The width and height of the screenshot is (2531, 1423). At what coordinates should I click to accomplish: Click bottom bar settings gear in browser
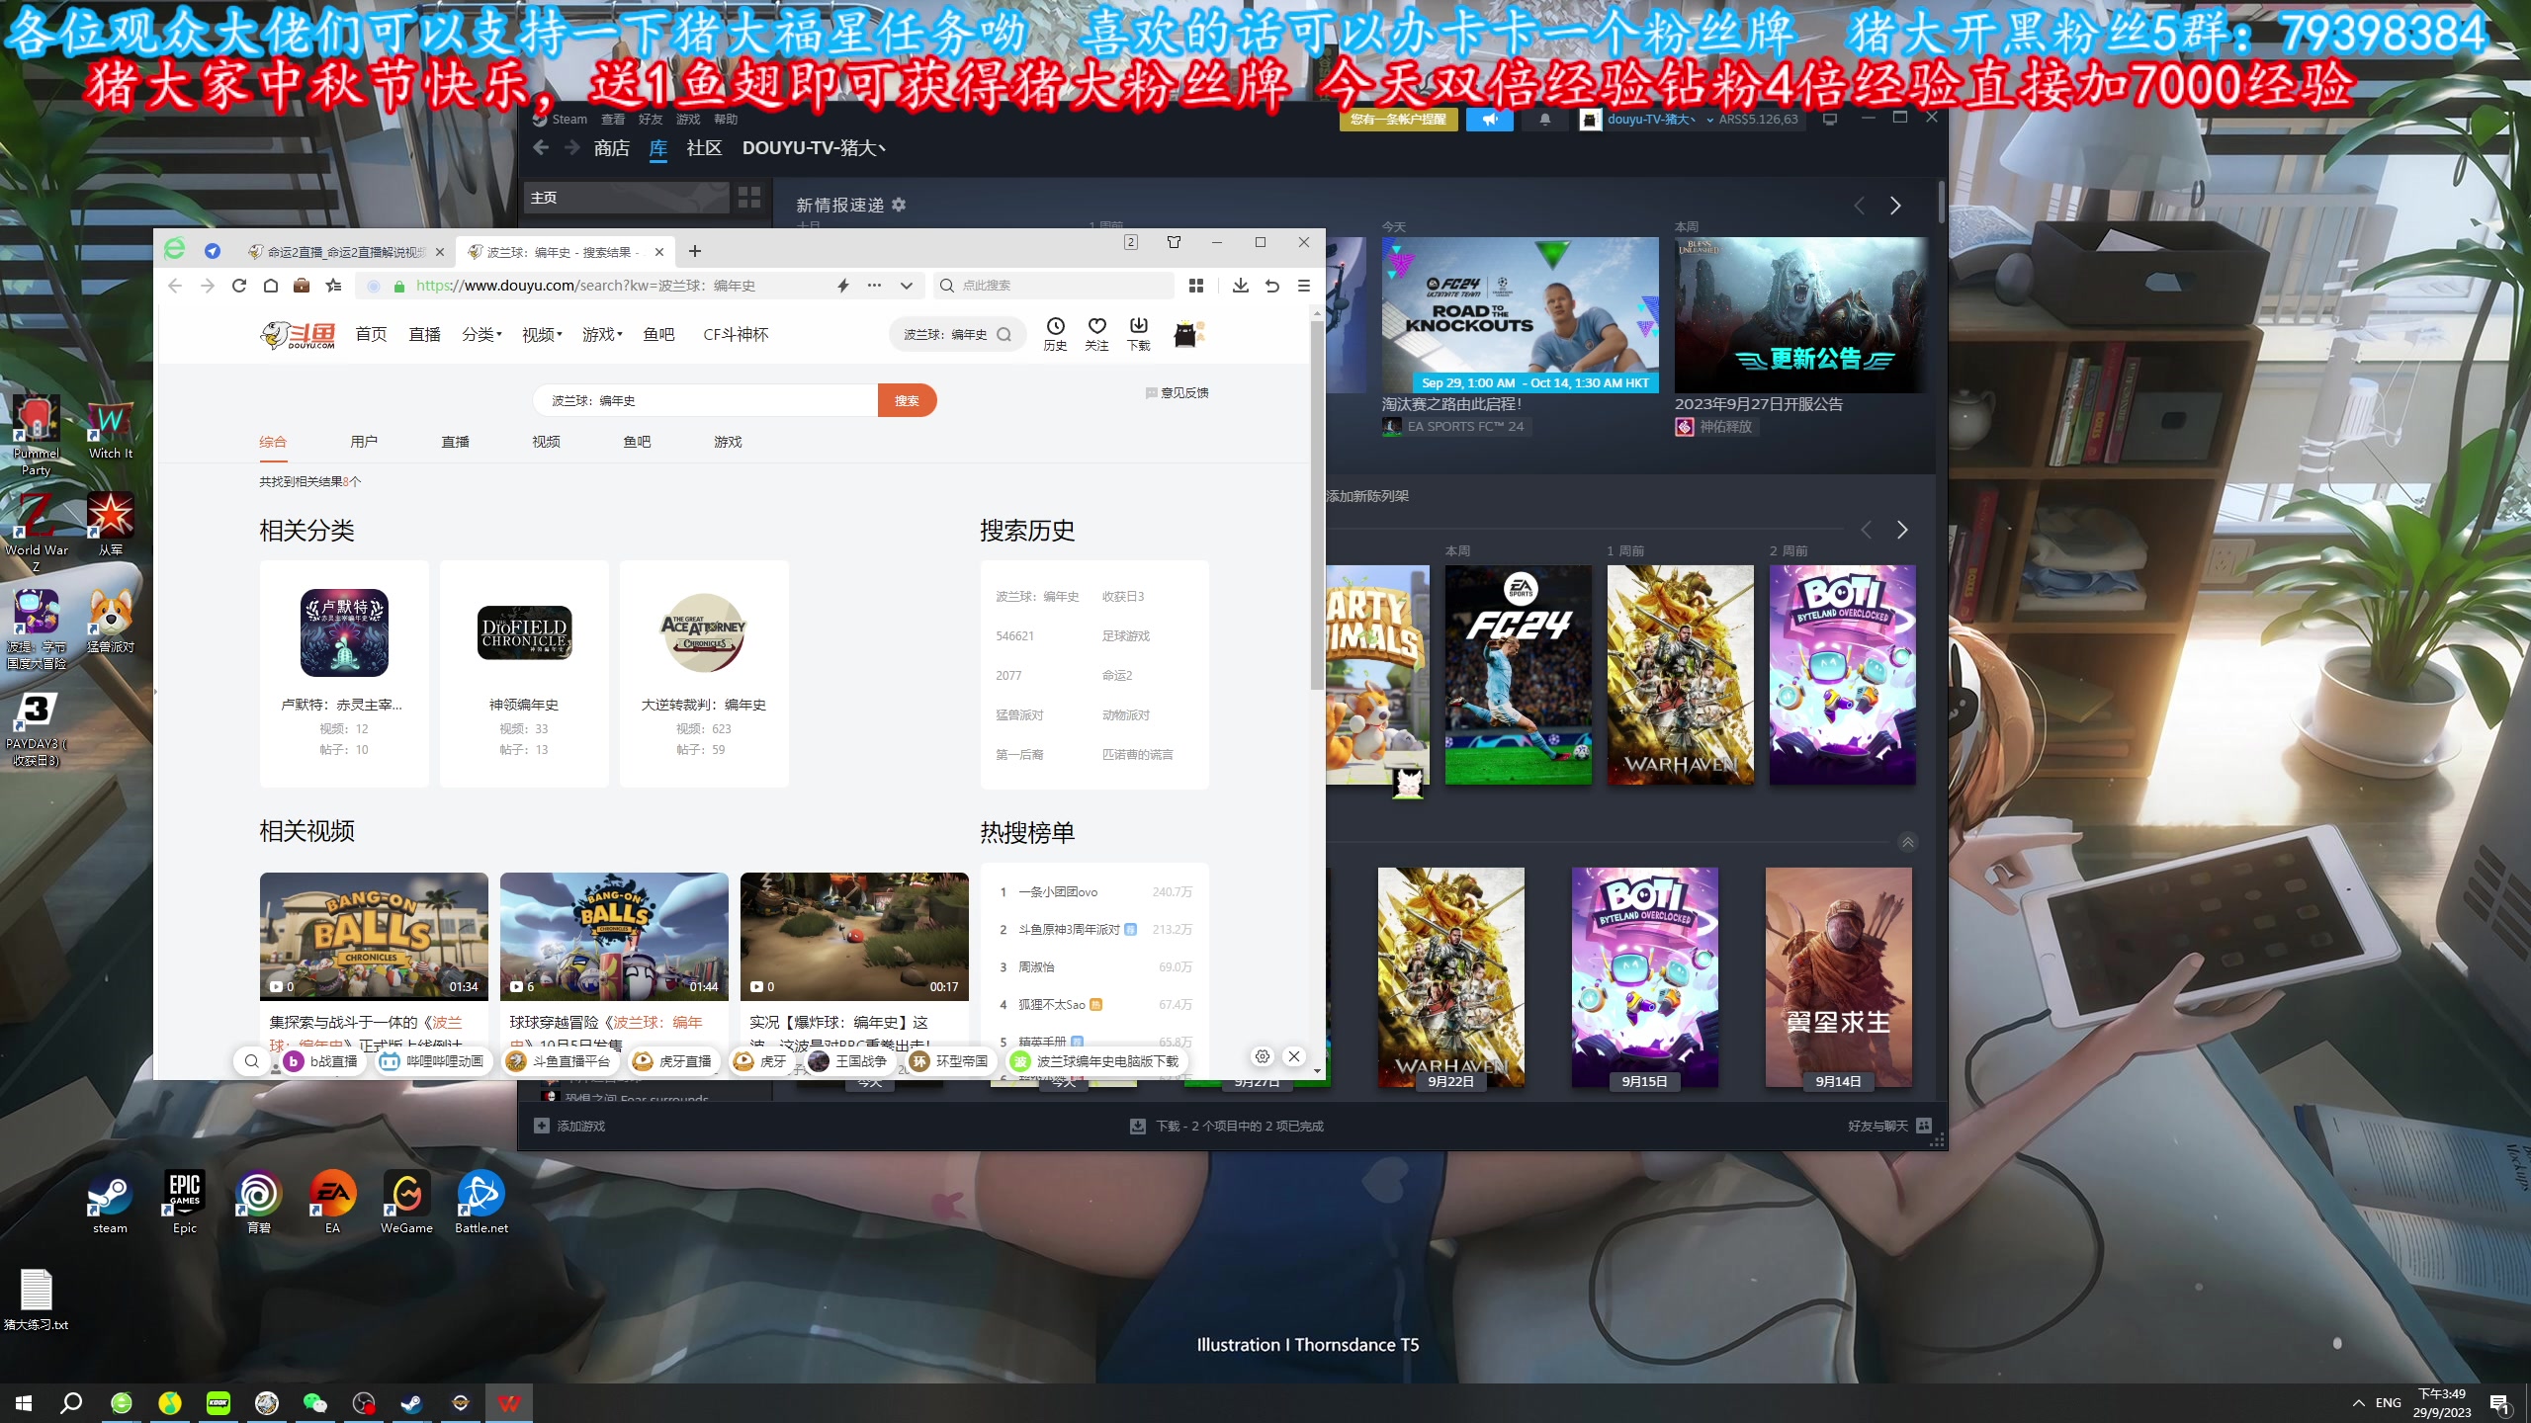pyautogui.click(x=1263, y=1056)
